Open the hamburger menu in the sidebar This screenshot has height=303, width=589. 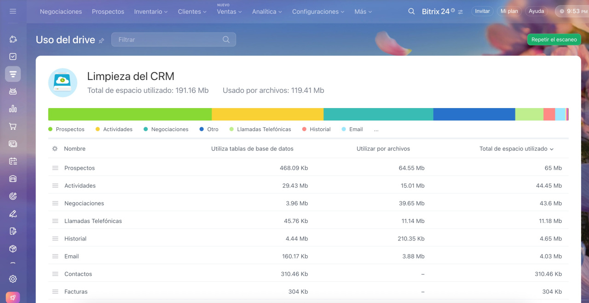point(13,11)
